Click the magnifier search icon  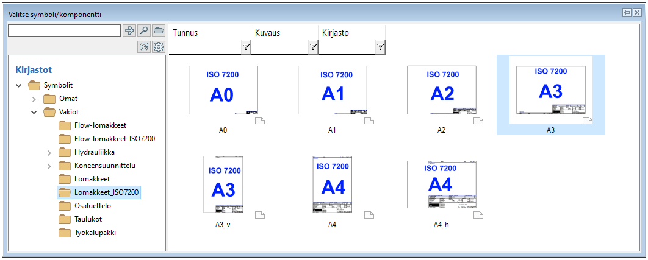(143, 30)
